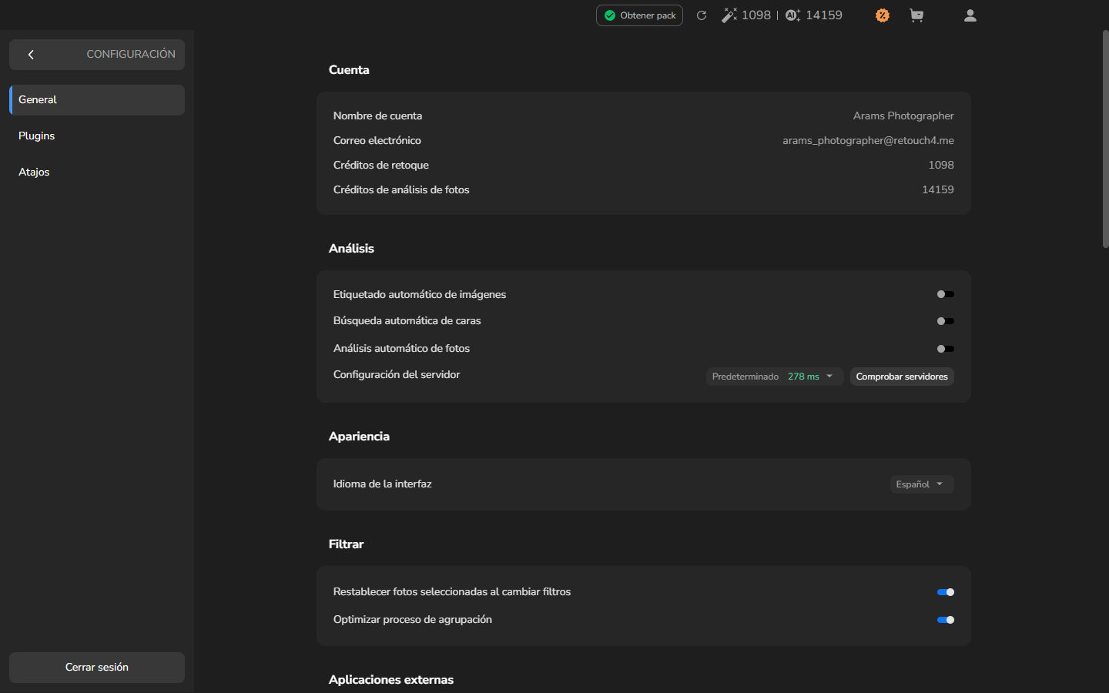The width and height of the screenshot is (1109, 693).
Task: Click the Obtener pack button
Action: 639,15
